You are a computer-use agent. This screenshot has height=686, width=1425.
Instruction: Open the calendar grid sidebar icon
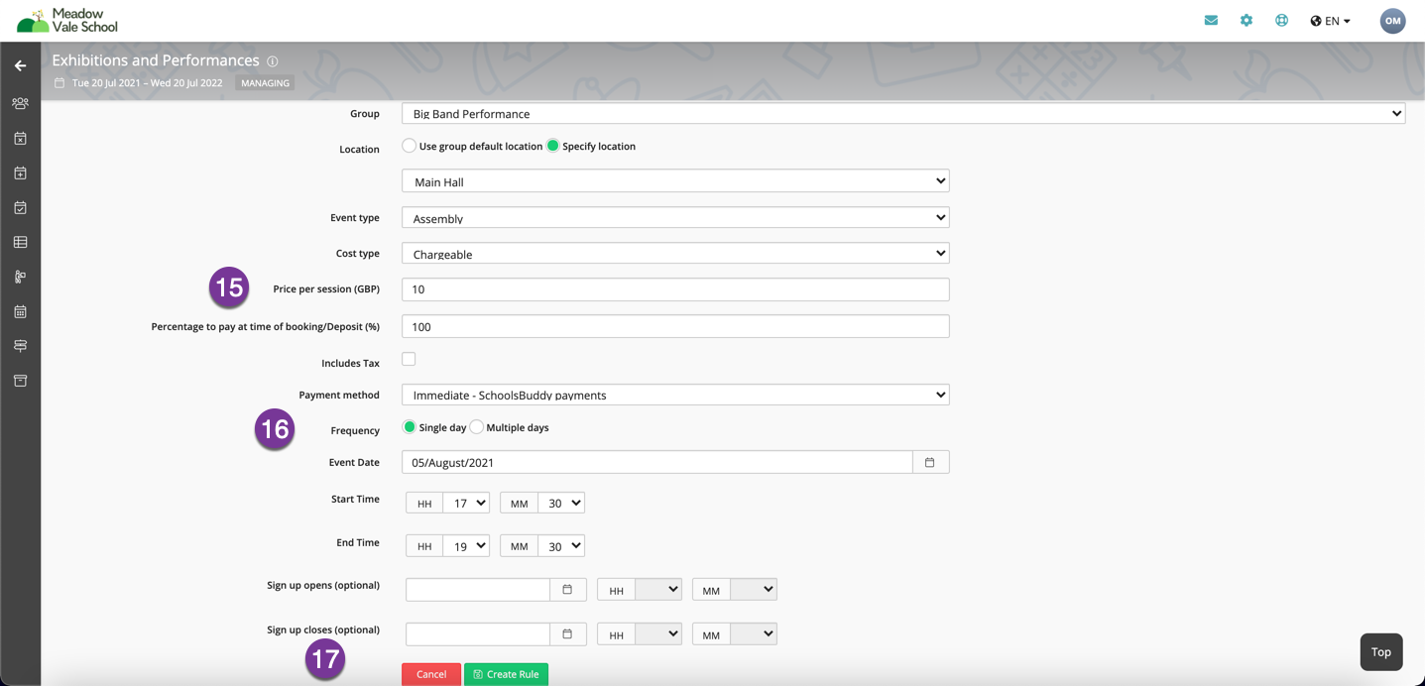20,311
